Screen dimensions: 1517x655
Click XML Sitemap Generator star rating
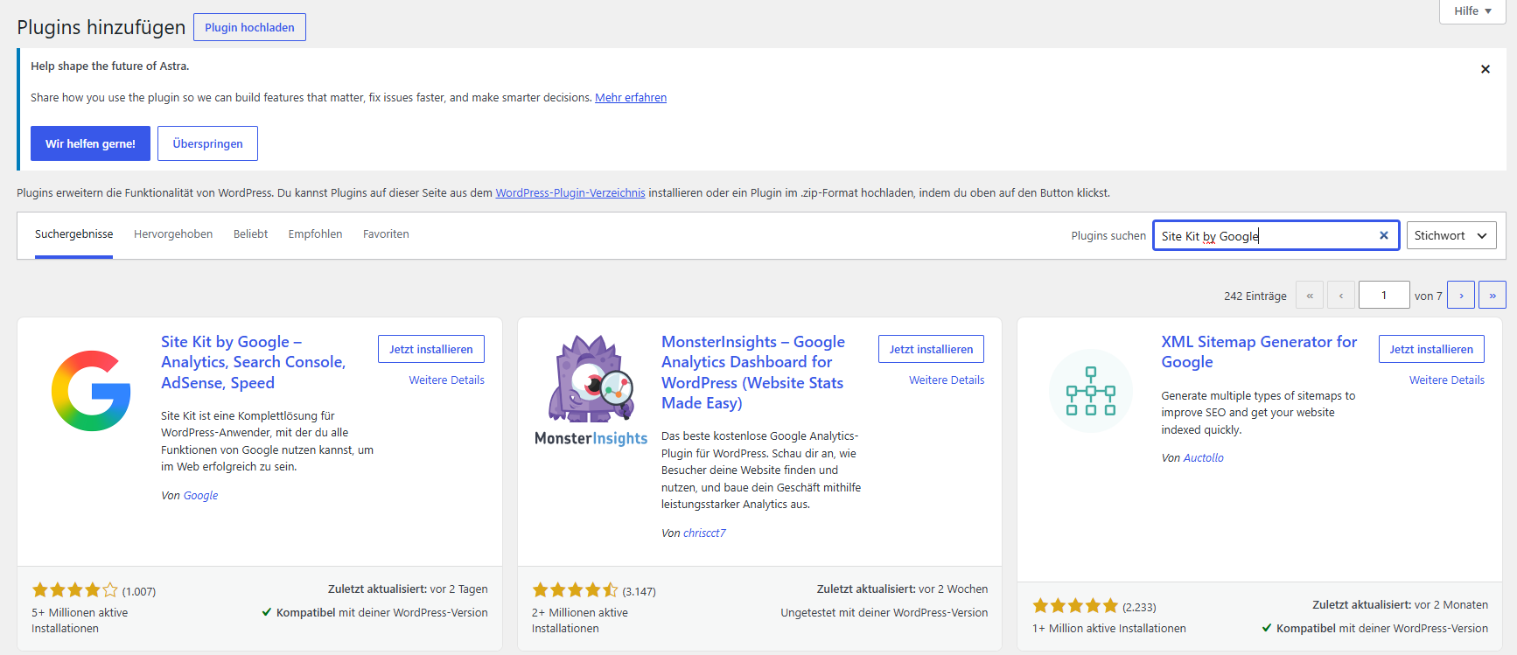(x=1075, y=606)
